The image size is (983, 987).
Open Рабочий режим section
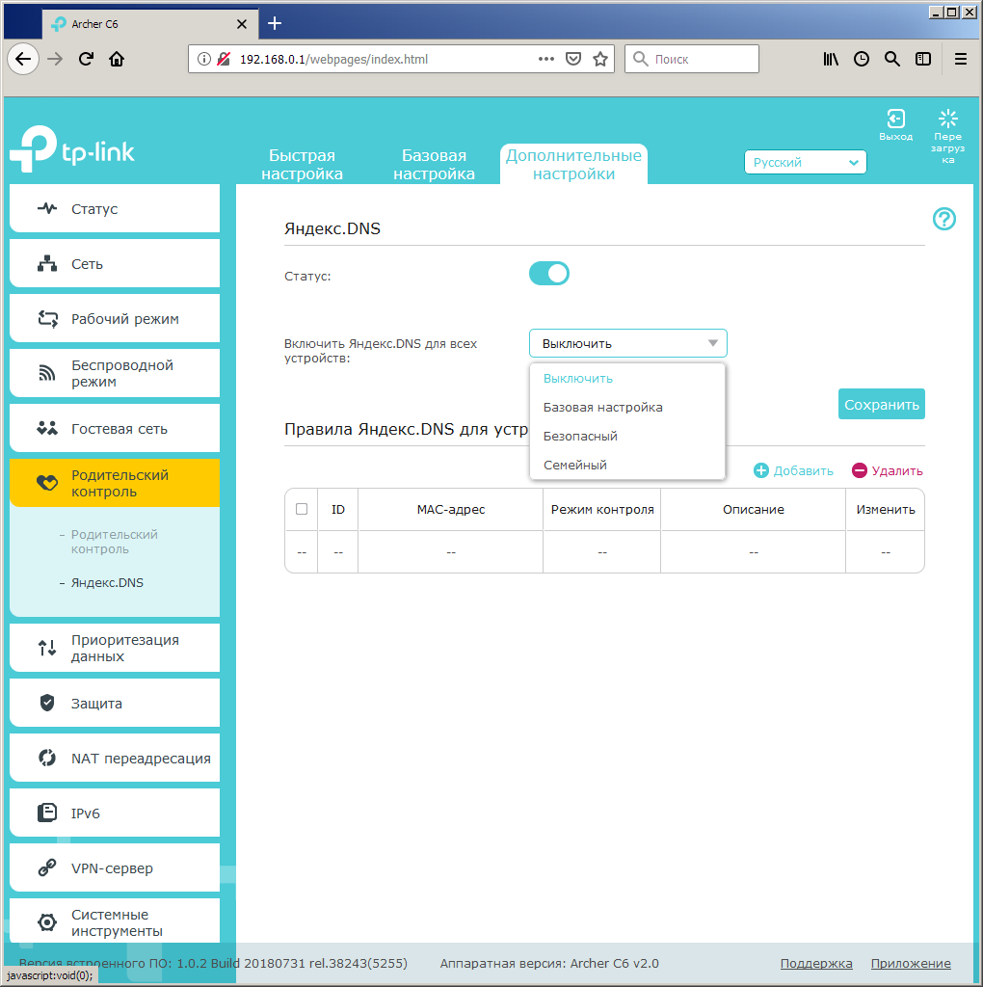pos(115,318)
